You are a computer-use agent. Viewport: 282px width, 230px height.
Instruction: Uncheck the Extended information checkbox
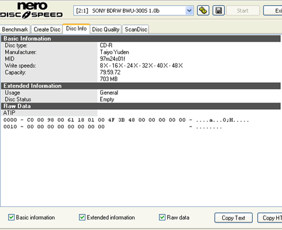[82, 217]
